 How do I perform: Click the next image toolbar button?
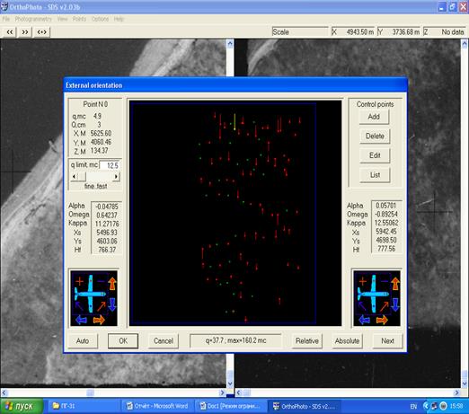coord(25,32)
